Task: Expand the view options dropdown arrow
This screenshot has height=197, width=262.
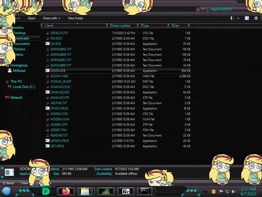Action: (238, 18)
